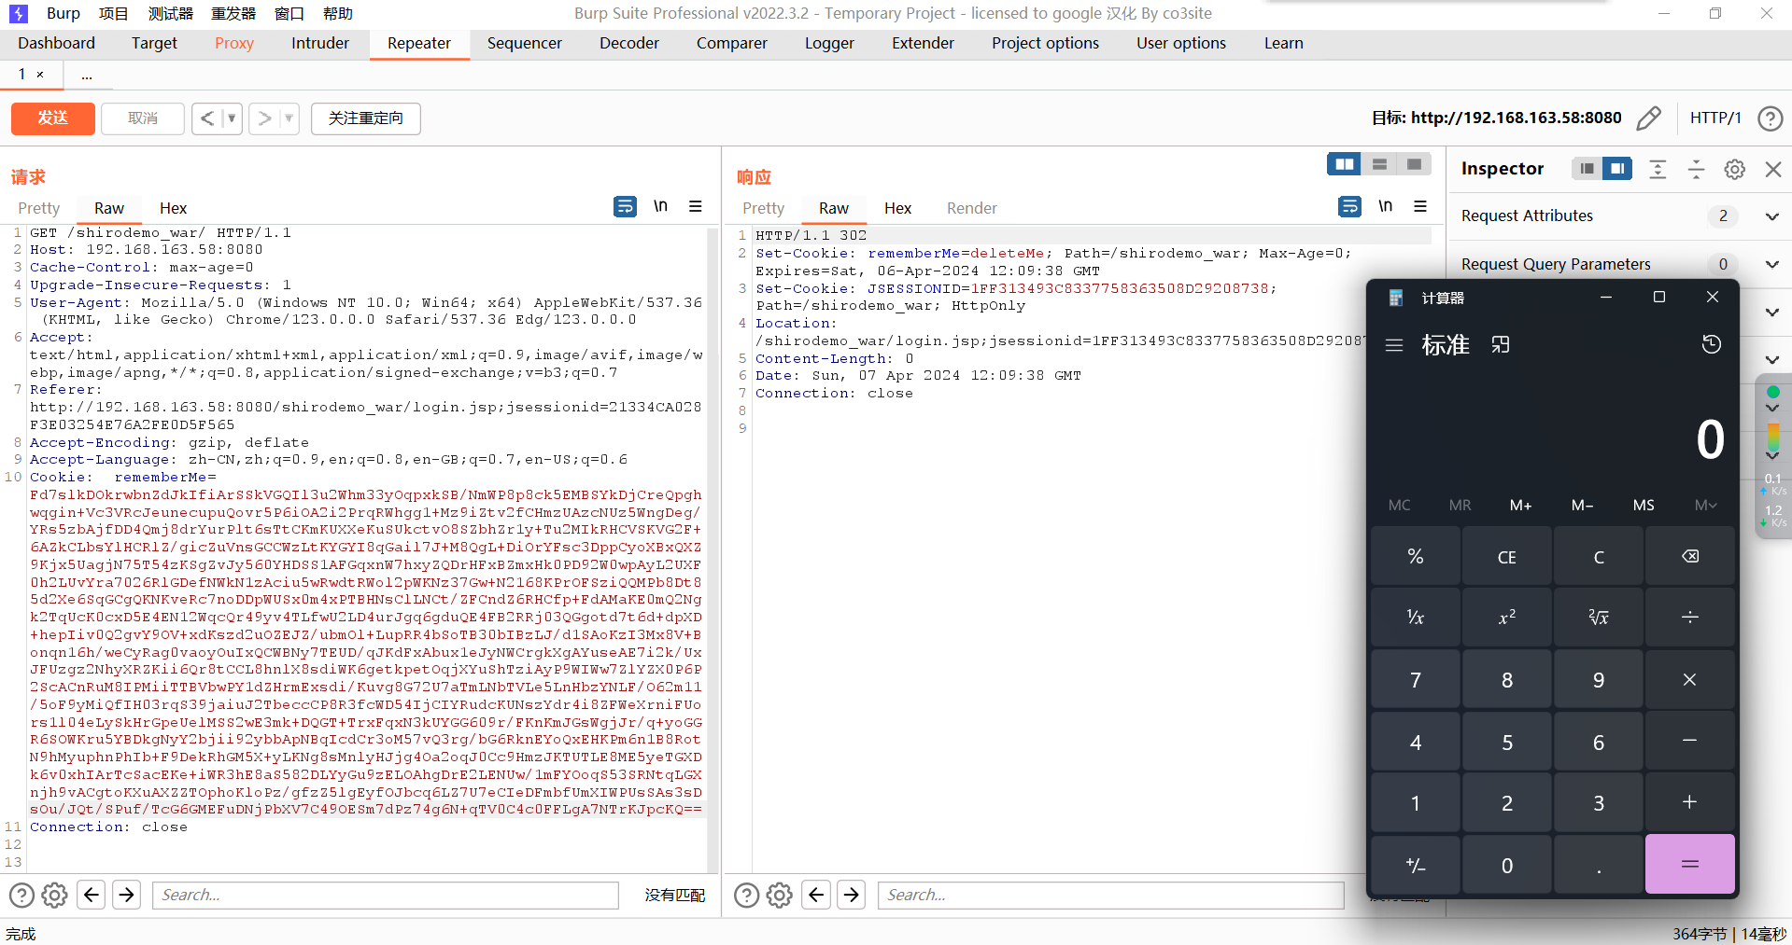Select side-by-side layout view

click(1344, 164)
